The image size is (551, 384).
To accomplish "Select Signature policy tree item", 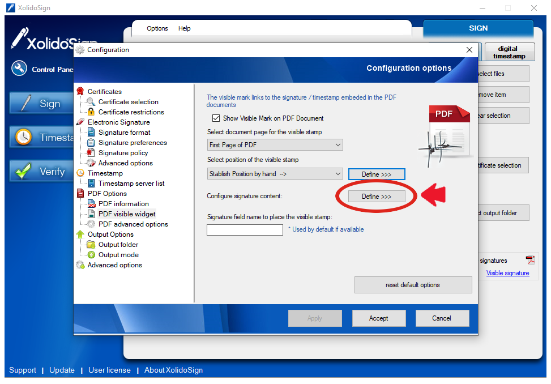I will 123,152.
